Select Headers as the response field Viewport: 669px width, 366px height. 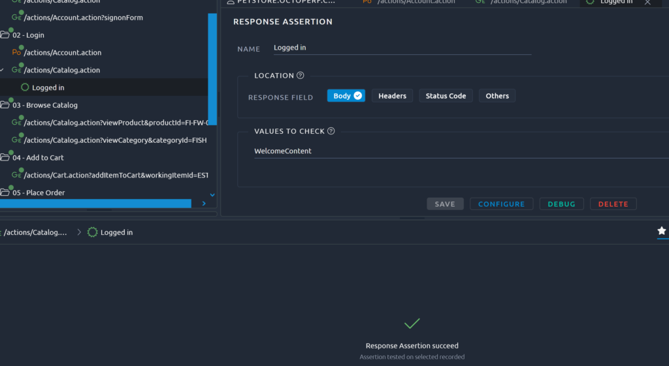click(x=392, y=96)
